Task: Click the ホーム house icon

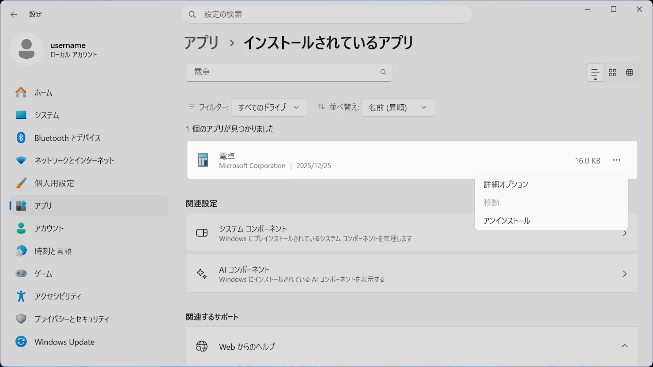Action: pos(21,92)
